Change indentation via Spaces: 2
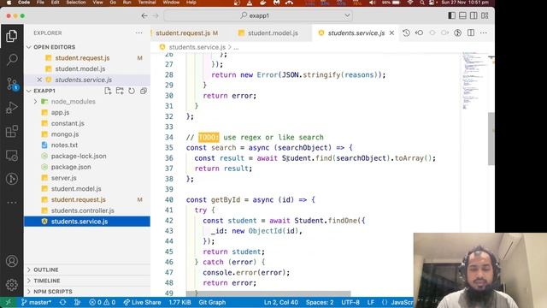The width and height of the screenshot is (547, 308). coord(320,302)
